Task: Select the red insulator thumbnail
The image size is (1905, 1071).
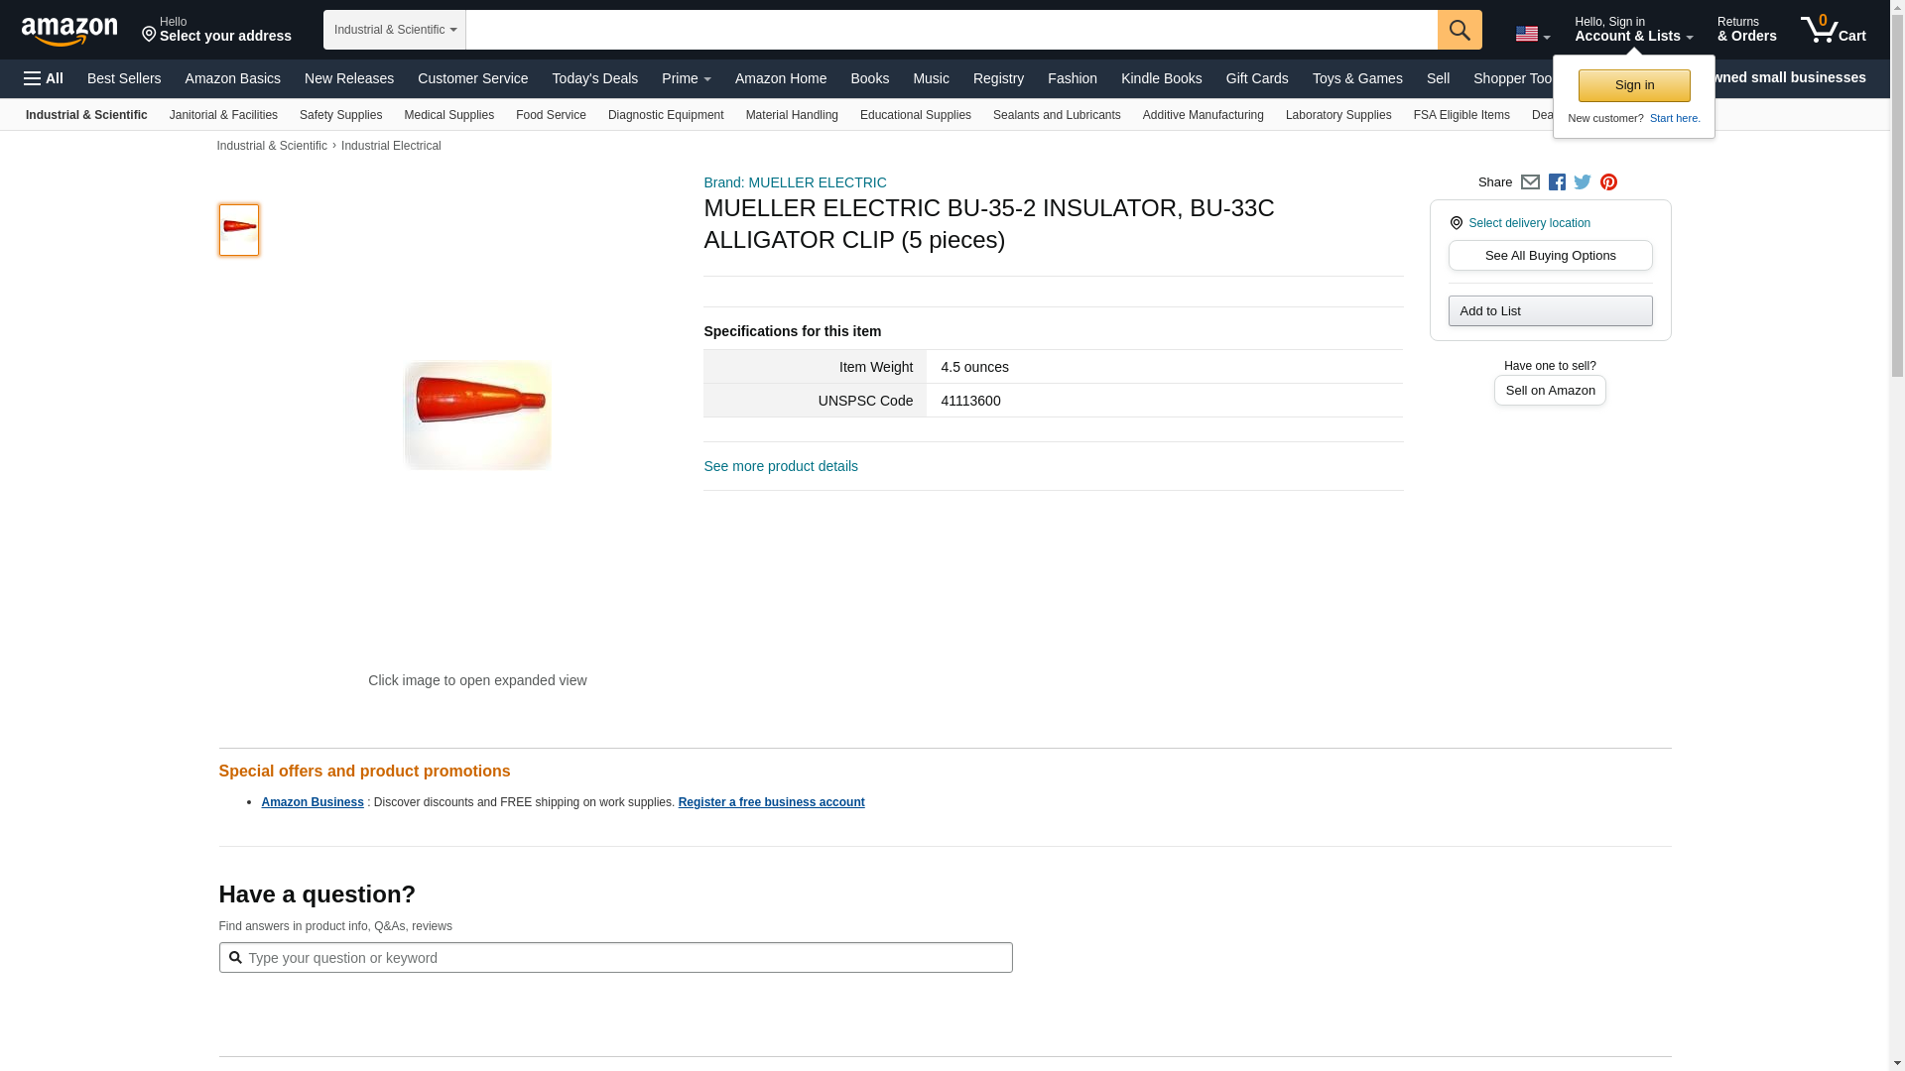Action: pos(239,230)
